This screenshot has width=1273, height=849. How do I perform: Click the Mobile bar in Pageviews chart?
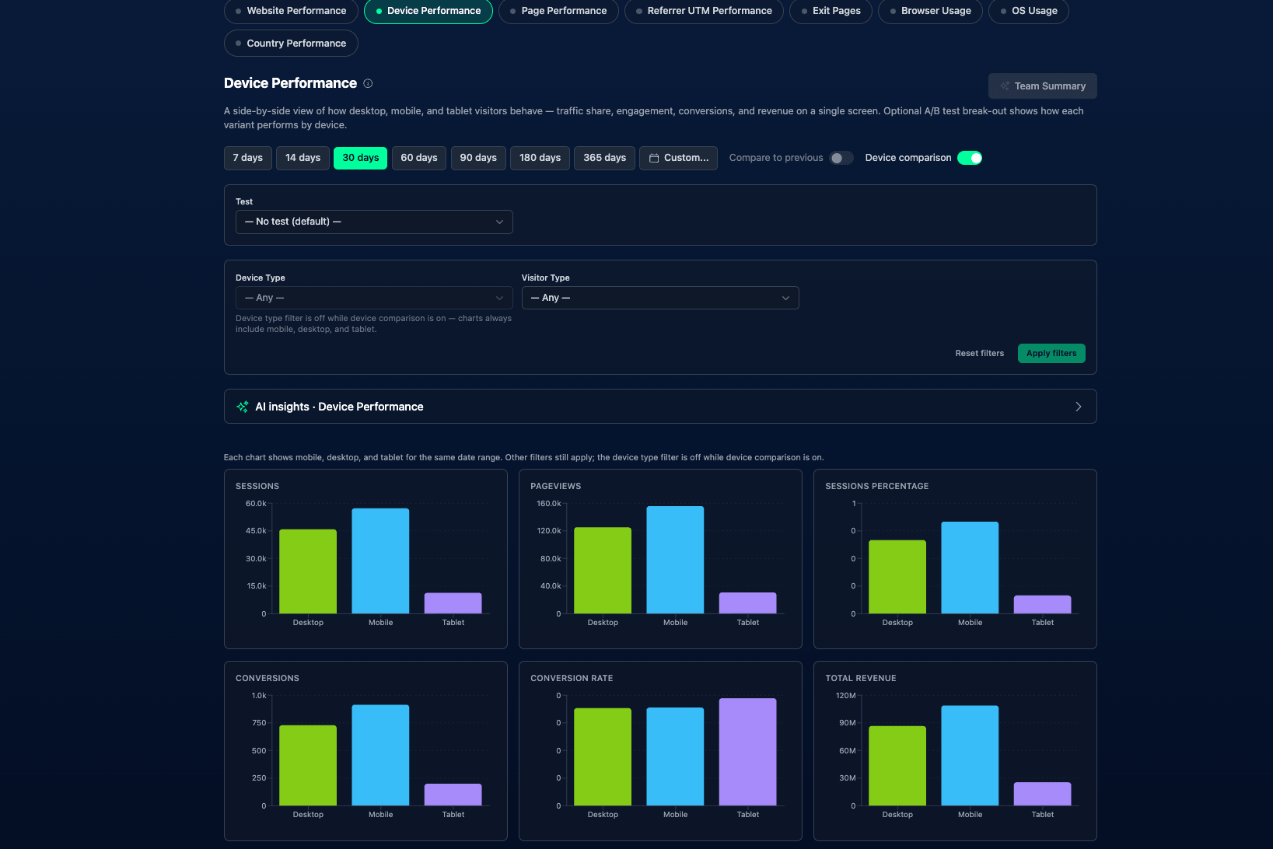(x=675, y=560)
